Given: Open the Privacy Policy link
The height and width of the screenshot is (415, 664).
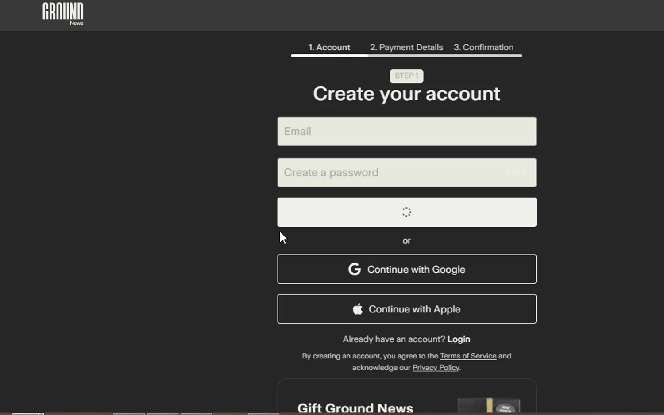Looking at the screenshot, I should 436,367.
